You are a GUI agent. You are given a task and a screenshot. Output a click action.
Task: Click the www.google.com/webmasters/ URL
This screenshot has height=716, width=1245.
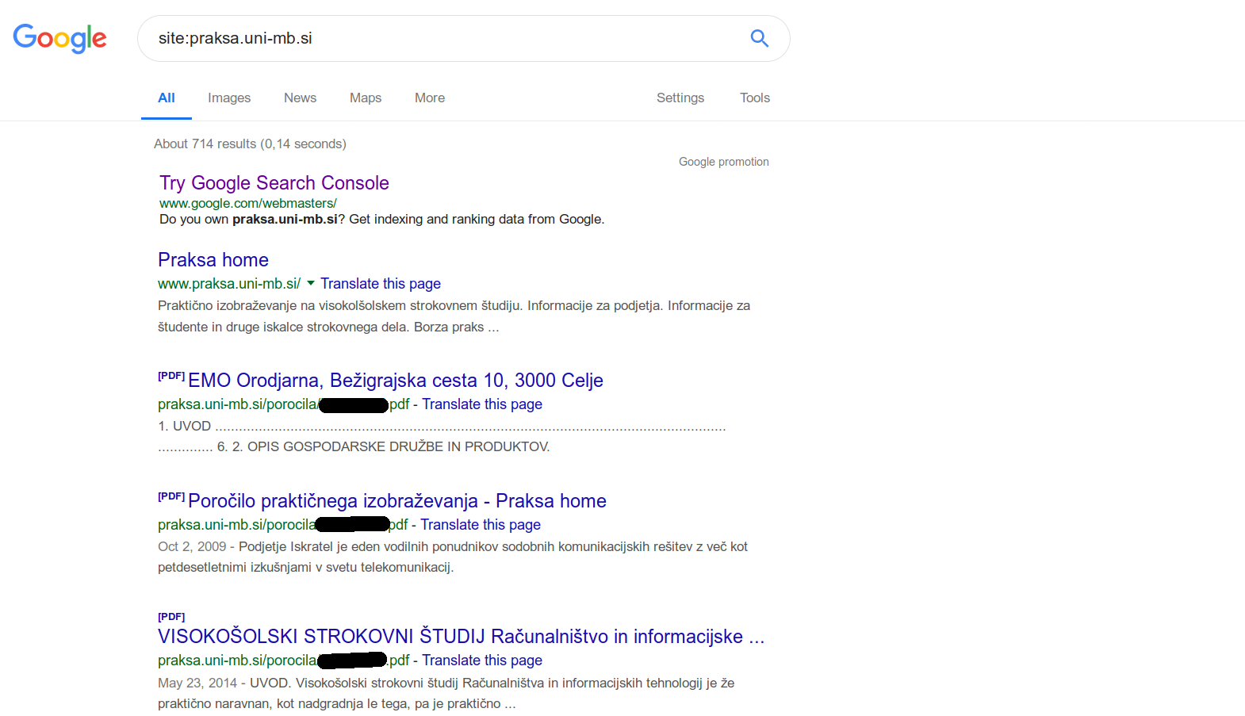coord(248,203)
